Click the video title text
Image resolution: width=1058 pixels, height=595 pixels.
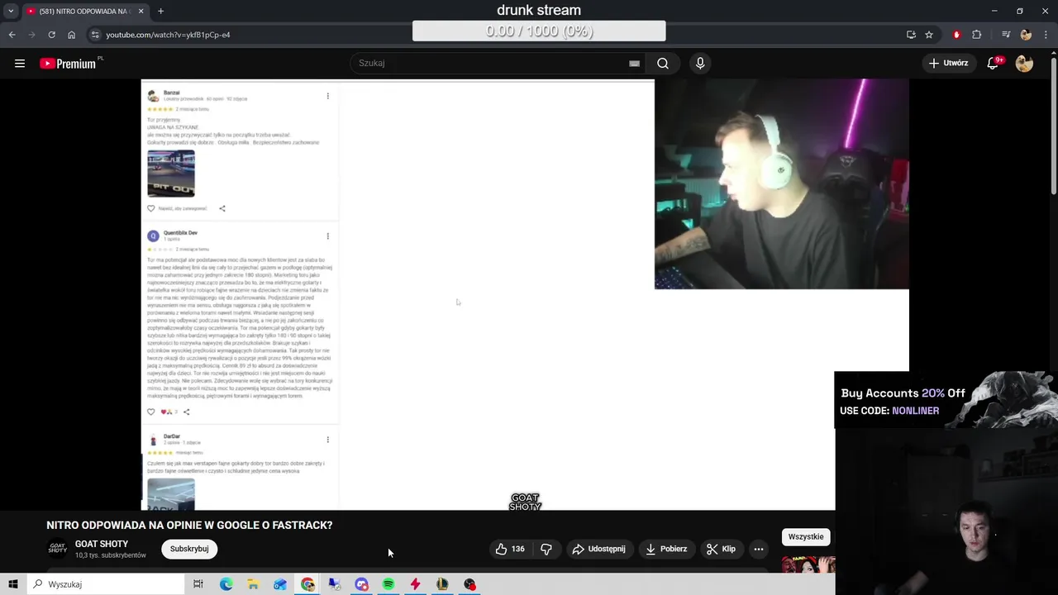(x=189, y=525)
